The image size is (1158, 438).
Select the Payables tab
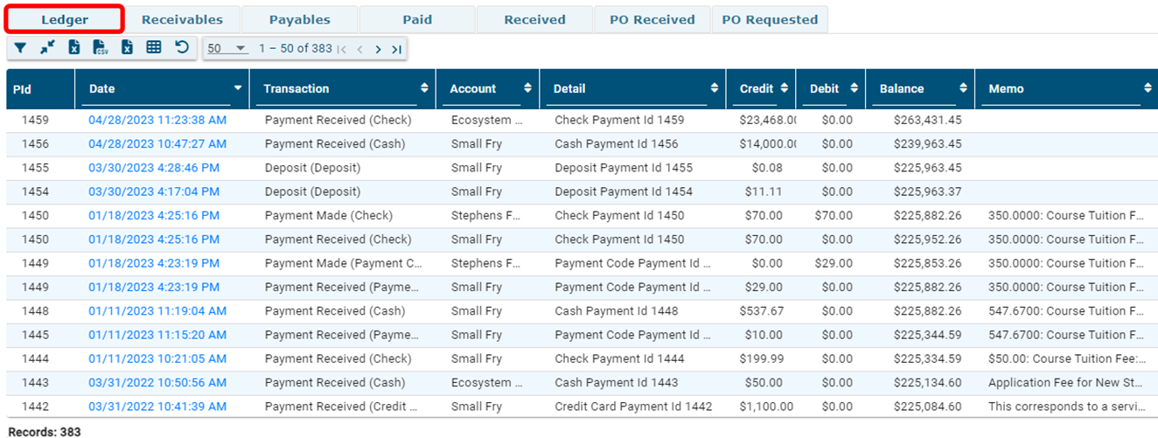point(299,19)
